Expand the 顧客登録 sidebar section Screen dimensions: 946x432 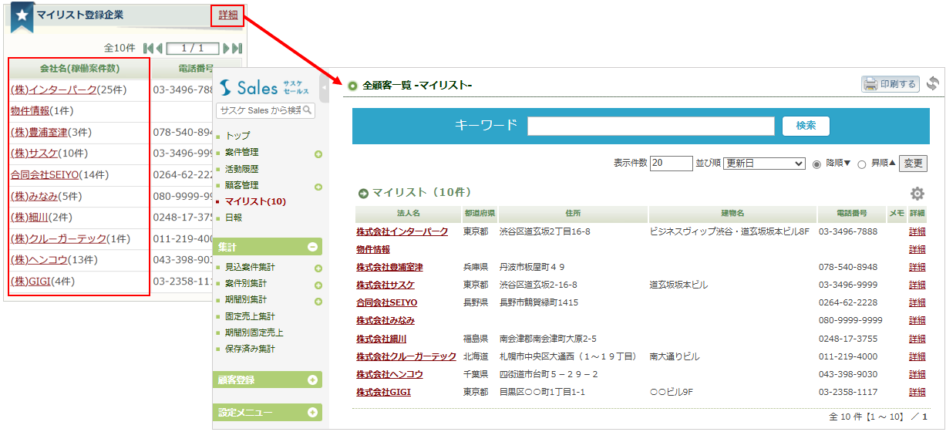[x=313, y=380]
